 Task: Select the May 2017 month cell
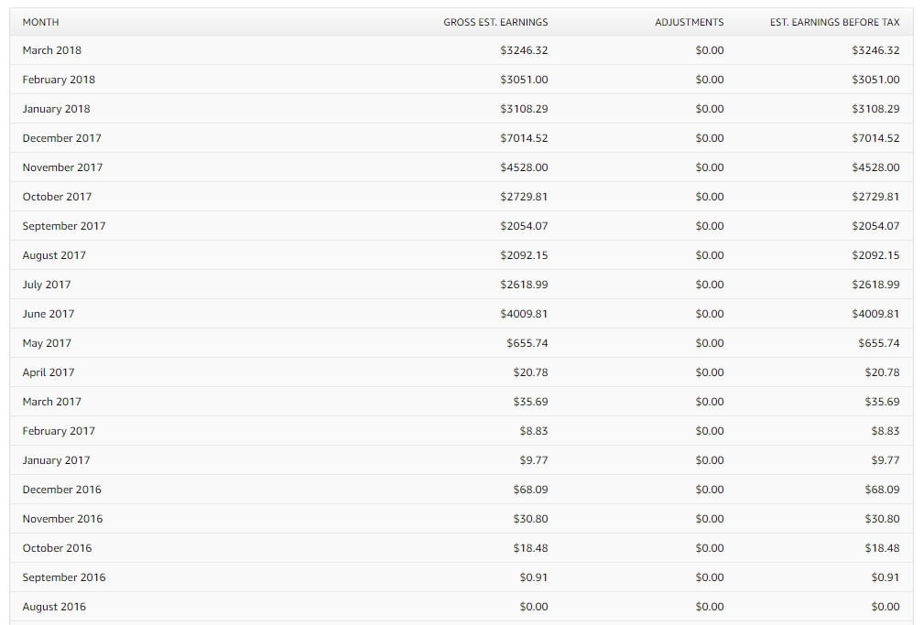pos(47,343)
